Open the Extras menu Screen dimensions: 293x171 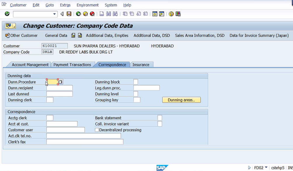65,5
